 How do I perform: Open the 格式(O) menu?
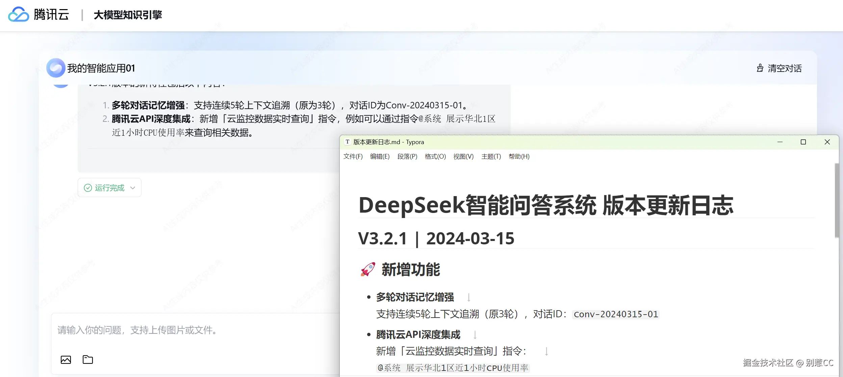[x=435, y=157]
